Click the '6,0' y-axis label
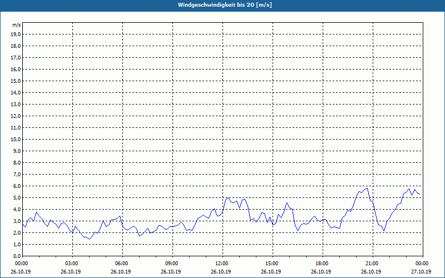445x278 pixels. tap(17, 186)
